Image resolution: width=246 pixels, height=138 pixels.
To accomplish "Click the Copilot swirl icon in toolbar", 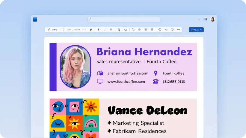I will tap(160, 30).
